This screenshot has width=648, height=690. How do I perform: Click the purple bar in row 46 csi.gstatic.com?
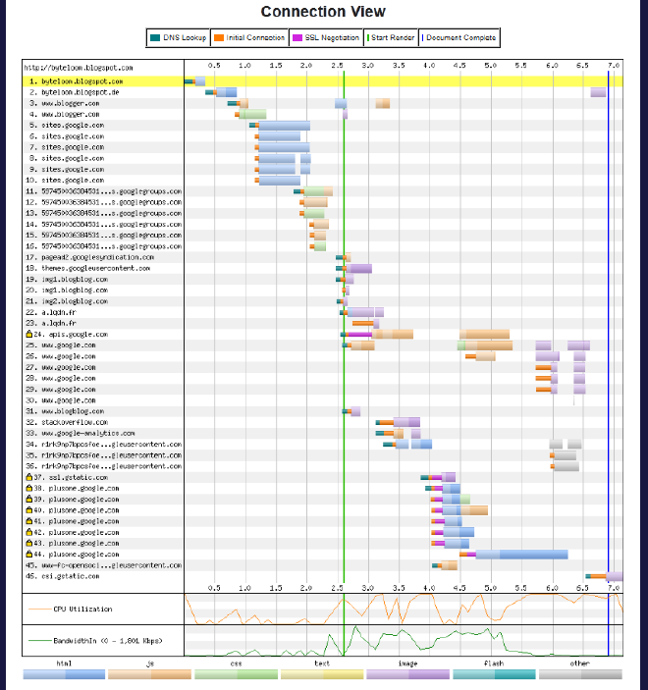coord(615,576)
